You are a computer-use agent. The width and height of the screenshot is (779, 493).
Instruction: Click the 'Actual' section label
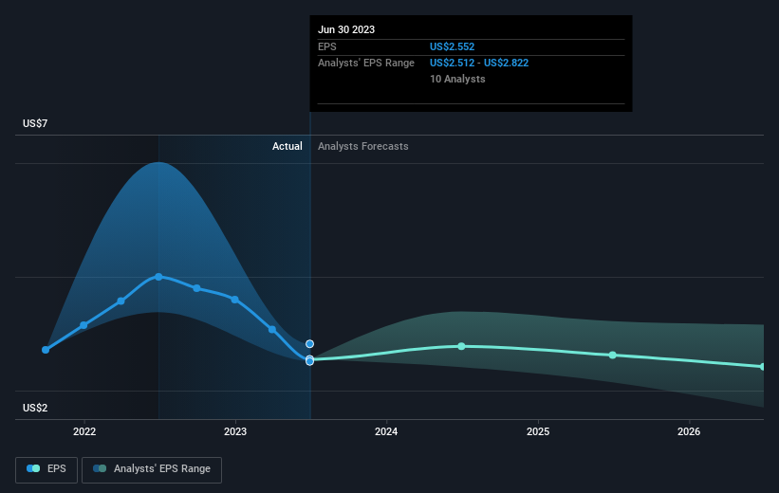pyautogui.click(x=287, y=146)
